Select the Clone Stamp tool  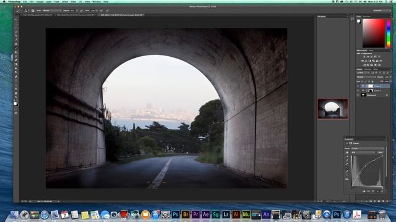16,52
